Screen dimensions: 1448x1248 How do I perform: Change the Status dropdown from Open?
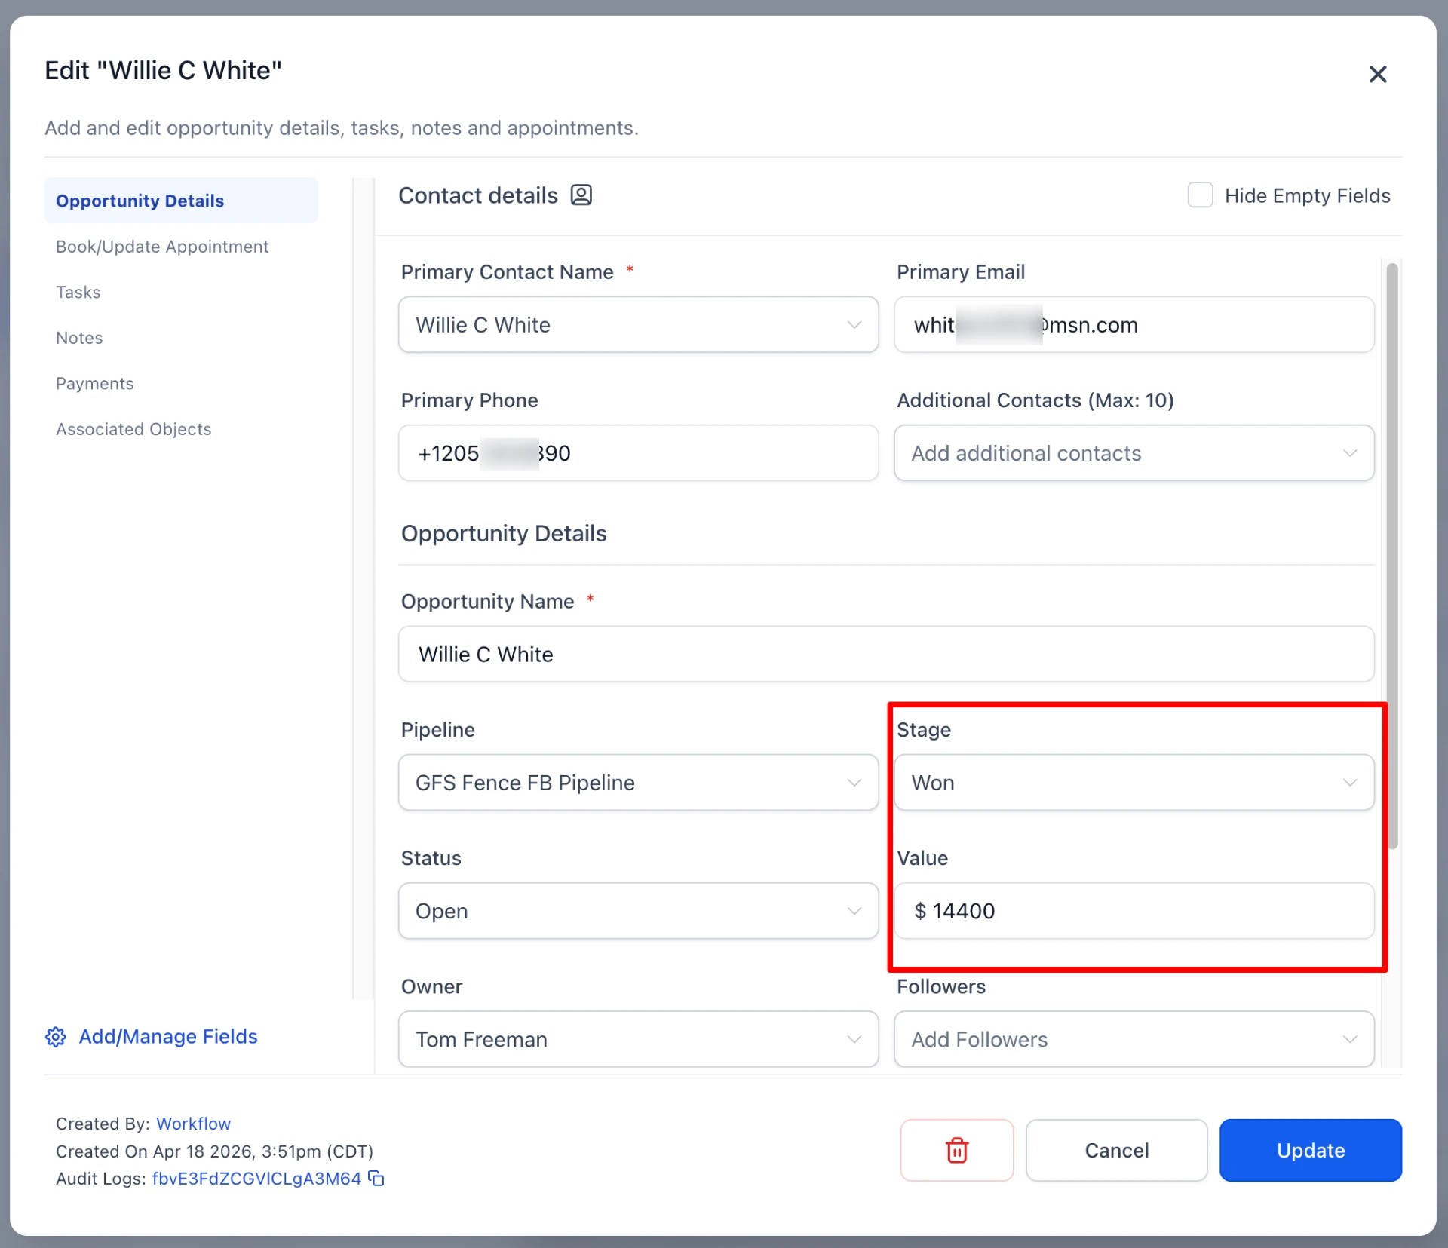[638, 911]
